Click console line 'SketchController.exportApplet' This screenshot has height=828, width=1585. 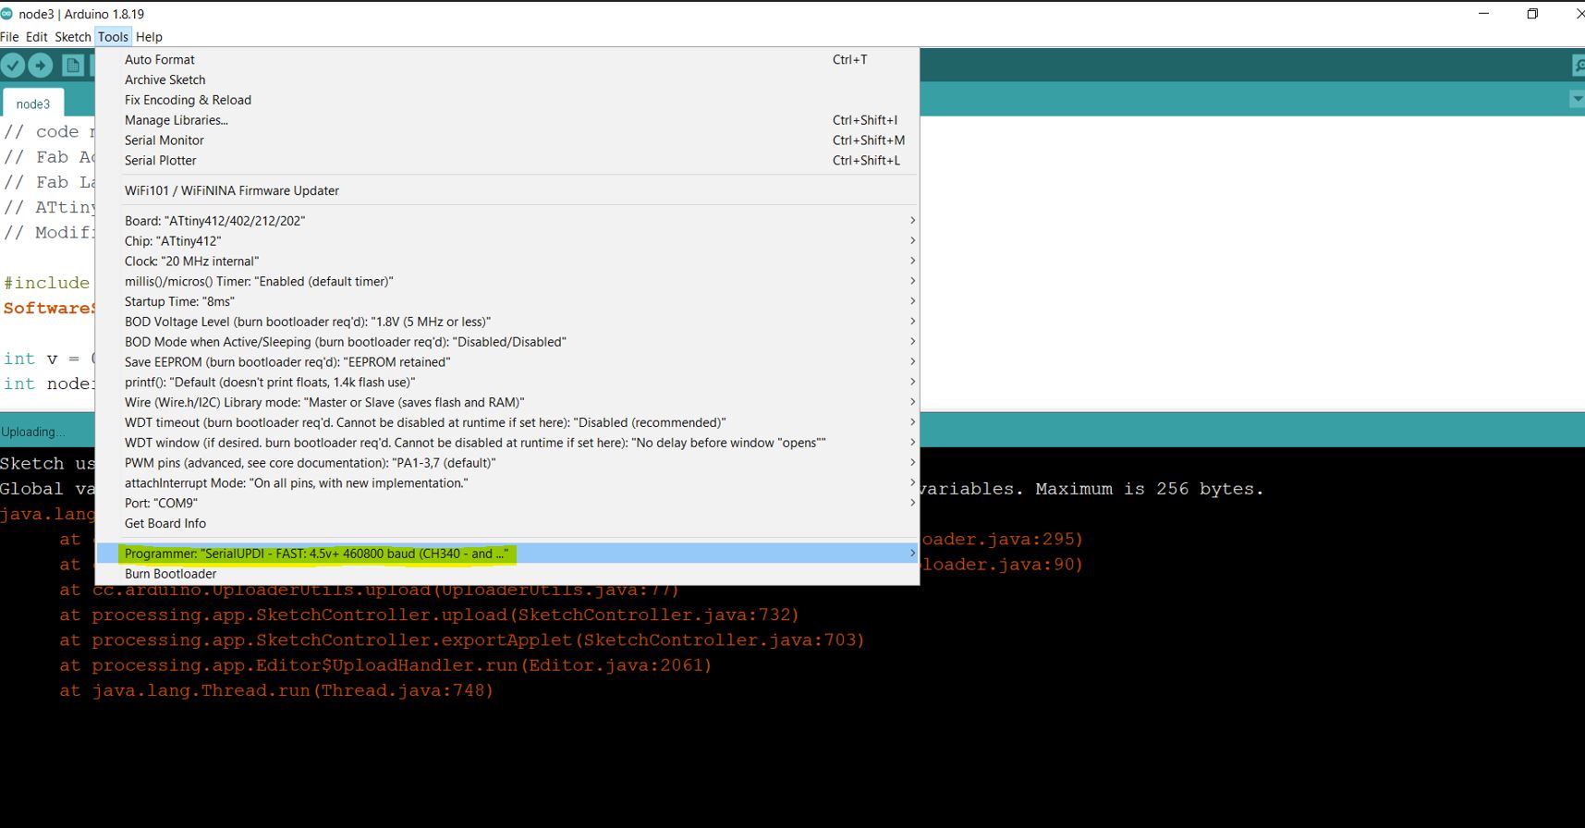[x=462, y=639]
